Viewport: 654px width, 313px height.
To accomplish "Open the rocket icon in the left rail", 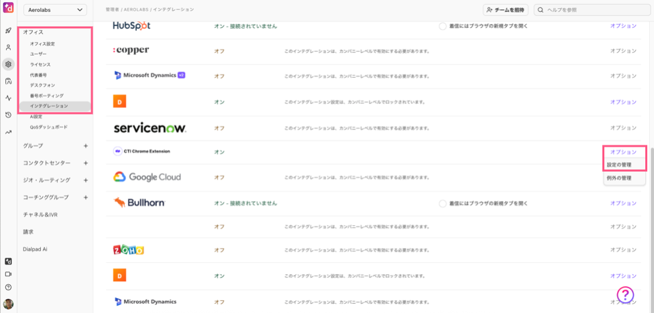I will 8,31.
